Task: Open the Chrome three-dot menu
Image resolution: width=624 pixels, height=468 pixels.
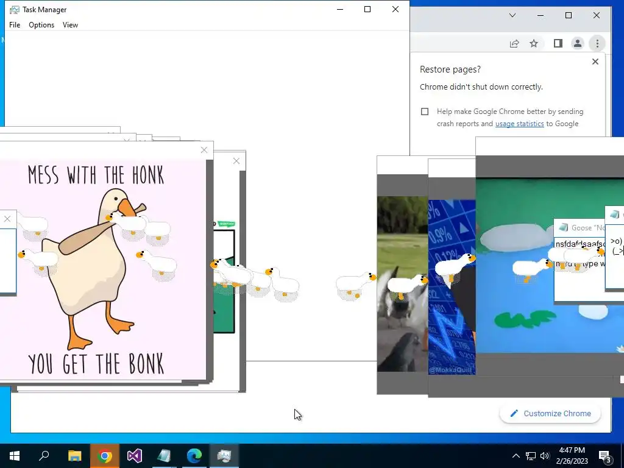Action: pyautogui.click(x=597, y=43)
